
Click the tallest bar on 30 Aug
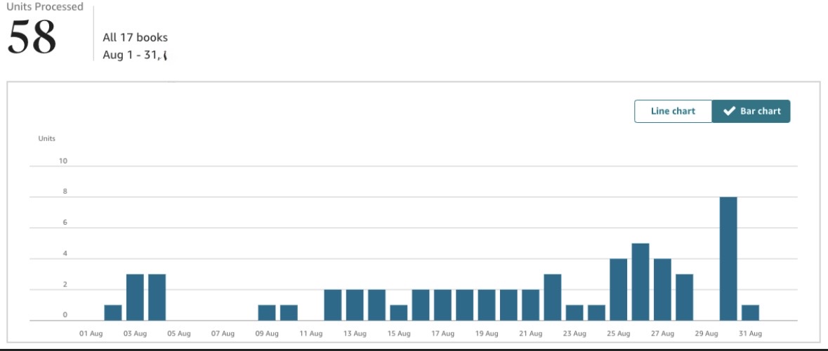coord(728,258)
